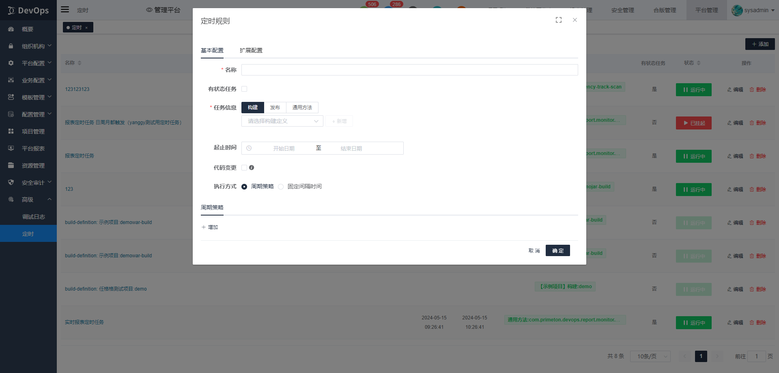Click the sysadmin avatar icon
779x373 pixels.
[x=737, y=10]
